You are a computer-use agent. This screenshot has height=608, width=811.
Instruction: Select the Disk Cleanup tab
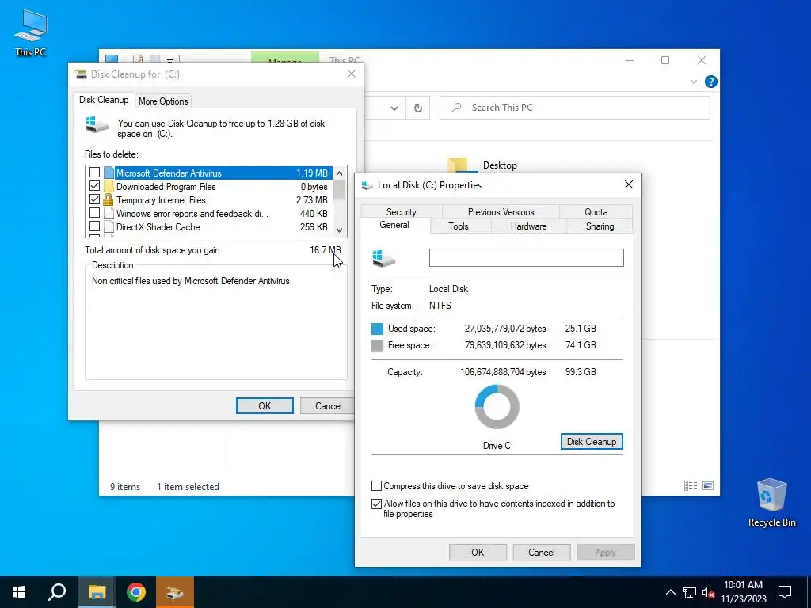coord(104,100)
